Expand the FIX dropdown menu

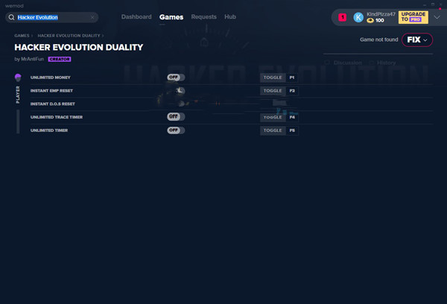[x=418, y=39]
